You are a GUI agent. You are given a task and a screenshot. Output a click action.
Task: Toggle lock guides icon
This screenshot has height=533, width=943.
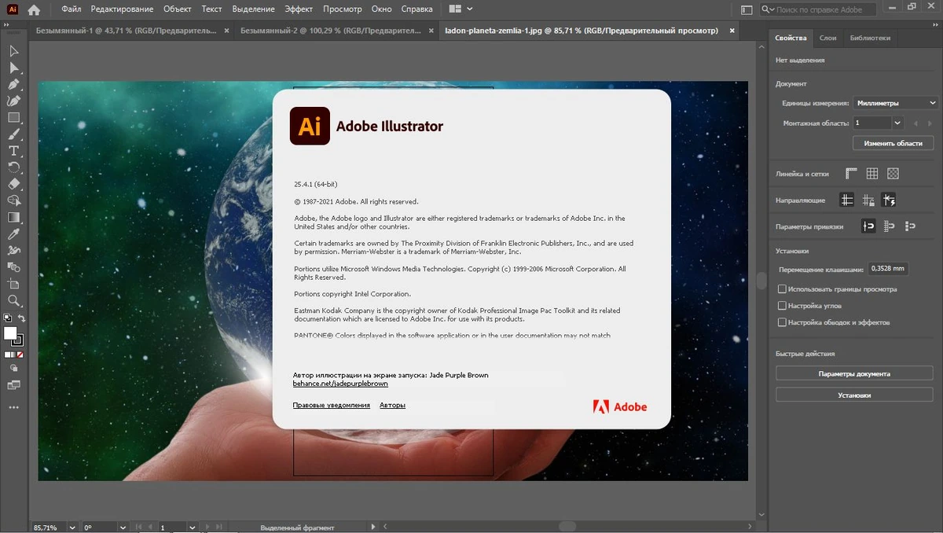pos(868,200)
